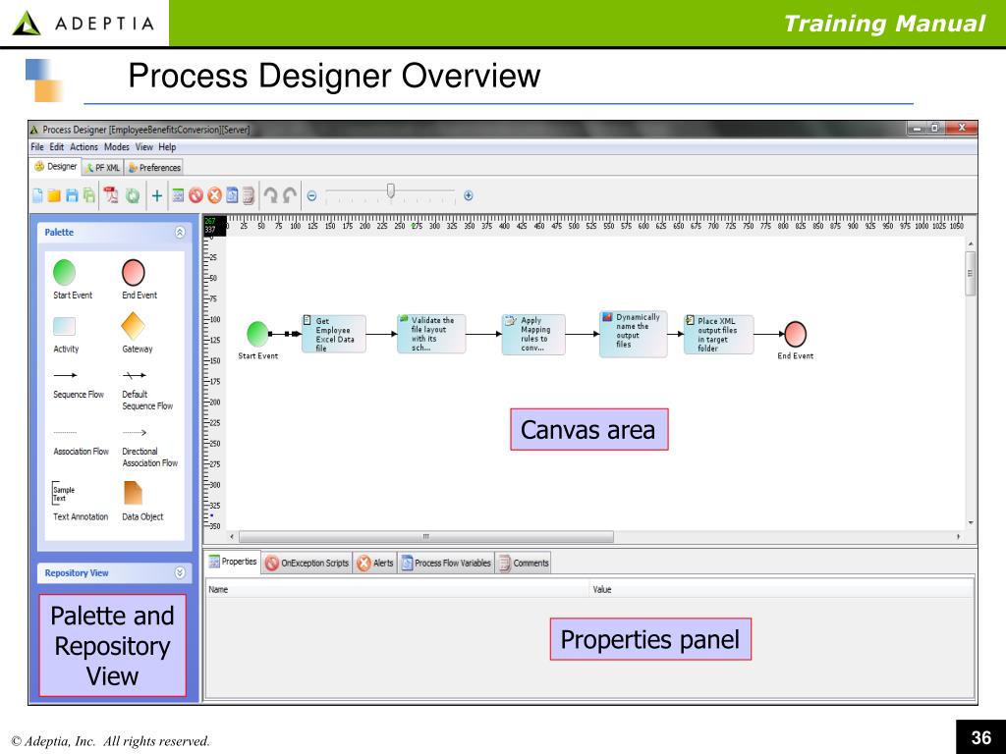Select the Start Event palette shape

point(64,273)
